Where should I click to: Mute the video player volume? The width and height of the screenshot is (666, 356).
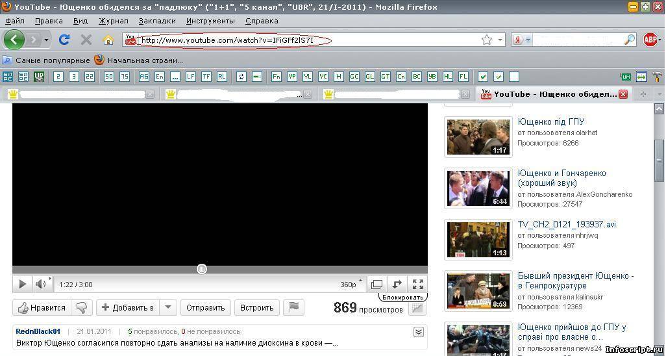(41, 284)
